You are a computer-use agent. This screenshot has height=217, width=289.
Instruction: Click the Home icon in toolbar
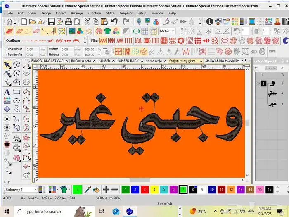(x=9, y=21)
